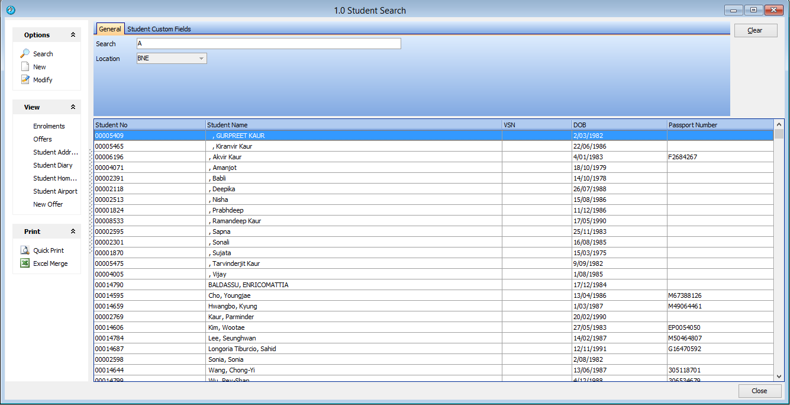This screenshot has height=405, width=790.
Task: Click the application icon in title bar
Action: [10, 10]
